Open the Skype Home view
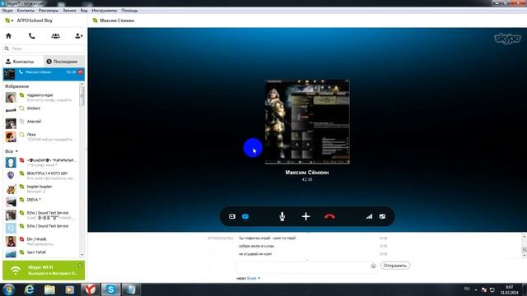Screen dimensions: 527x296 pos(9,35)
